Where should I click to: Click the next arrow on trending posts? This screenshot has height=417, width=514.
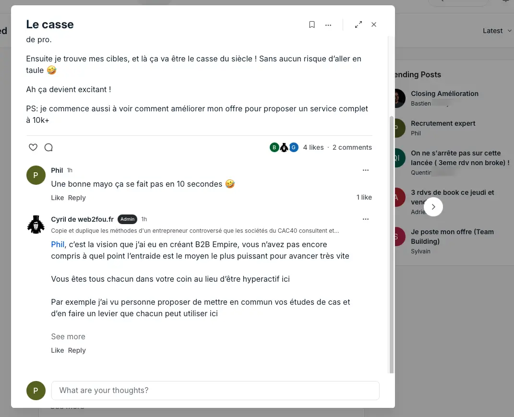(x=433, y=207)
